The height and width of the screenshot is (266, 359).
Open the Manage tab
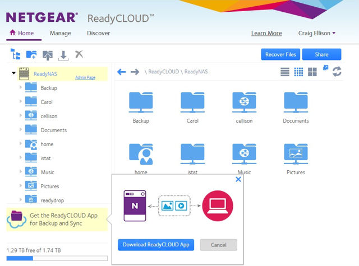pos(61,34)
